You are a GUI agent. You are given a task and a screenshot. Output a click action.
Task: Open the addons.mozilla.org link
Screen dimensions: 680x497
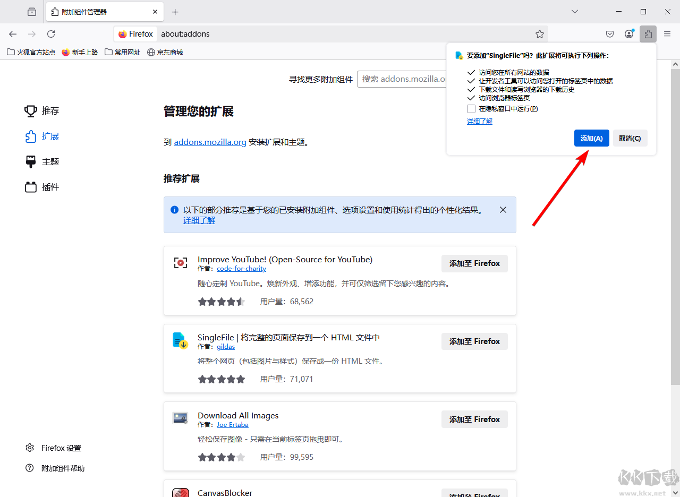[209, 142]
